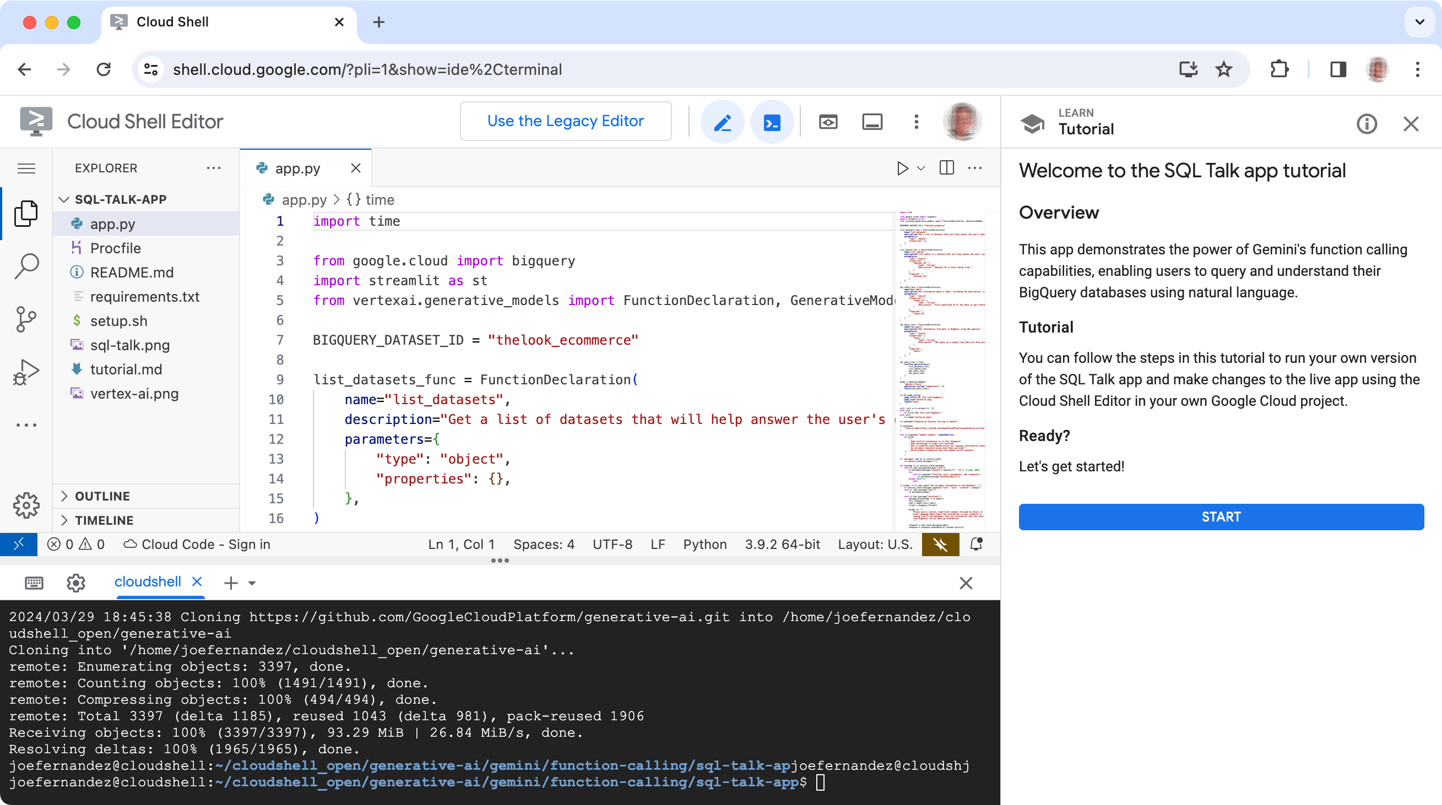Select the app.py editor tab
The image size is (1442, 805).
click(x=297, y=168)
